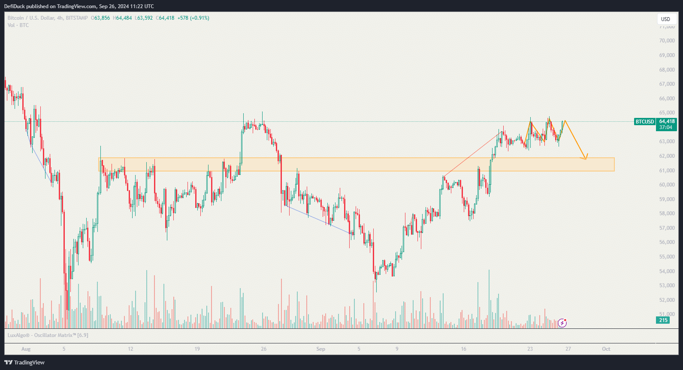Click the 65,000 price axis label
The width and height of the screenshot is (683, 370).
pyautogui.click(x=667, y=113)
